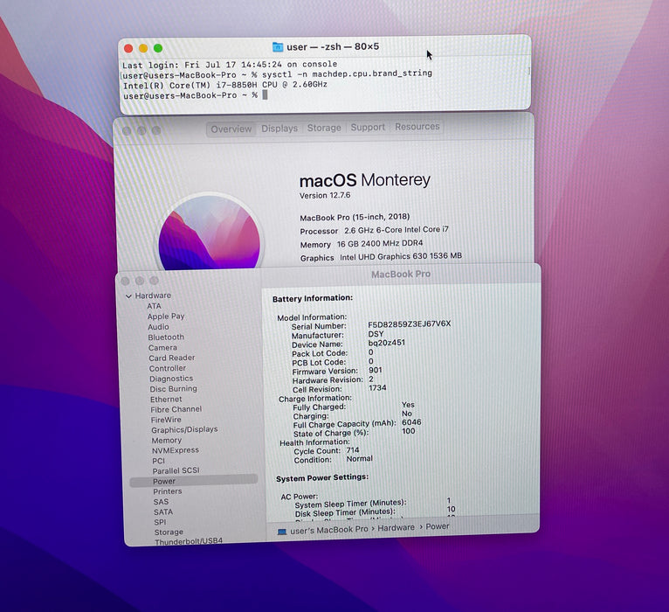Click the laptop icon in path bar
Screen dimensions: 669x612
click(281, 532)
